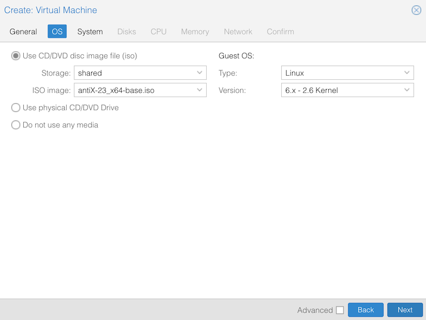Open the ISO image dropdown arrow

tap(200, 91)
